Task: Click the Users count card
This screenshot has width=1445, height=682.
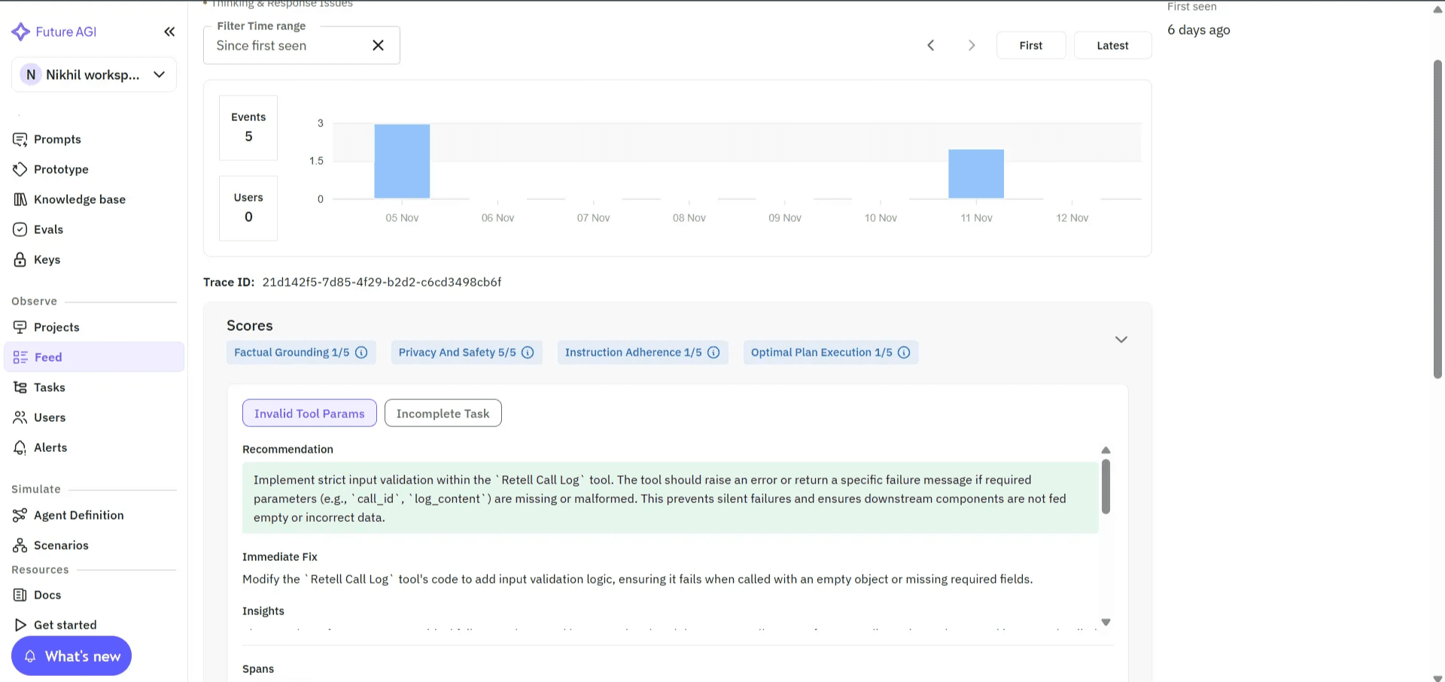Action: [248, 208]
